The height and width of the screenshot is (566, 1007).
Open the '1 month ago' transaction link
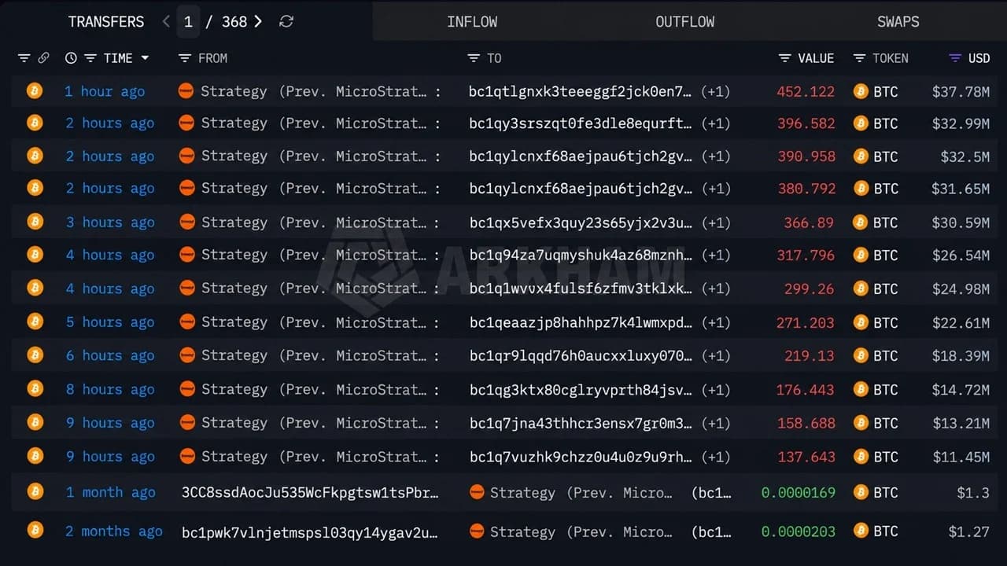point(110,493)
